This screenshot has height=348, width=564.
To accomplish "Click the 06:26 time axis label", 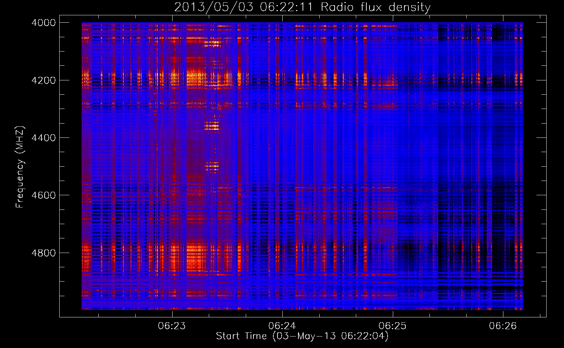I will pos(503,326).
